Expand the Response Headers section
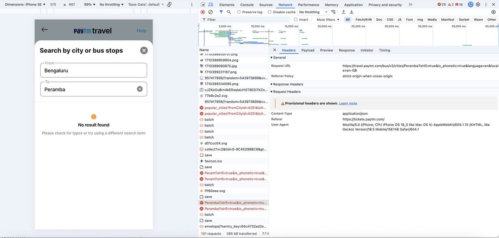Viewport: 499px width, 238px height. pos(287,84)
